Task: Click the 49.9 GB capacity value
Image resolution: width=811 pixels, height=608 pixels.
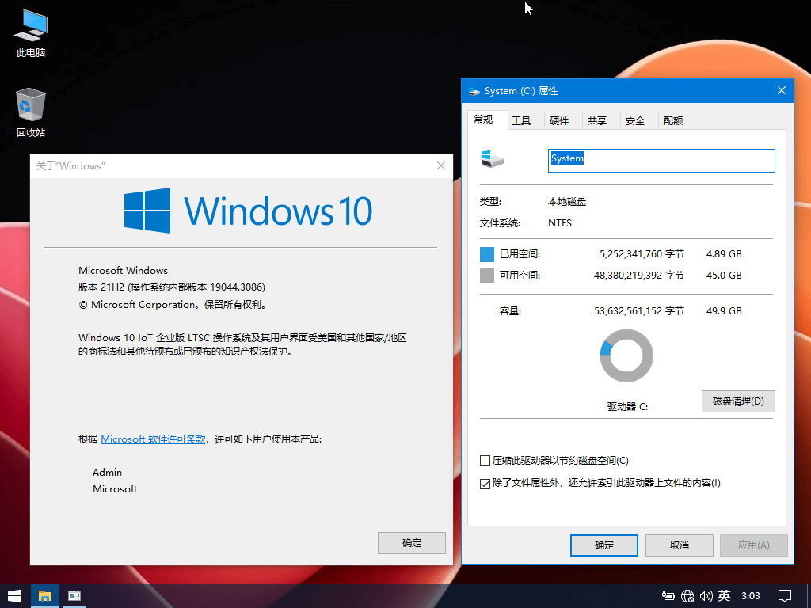Action: click(724, 310)
